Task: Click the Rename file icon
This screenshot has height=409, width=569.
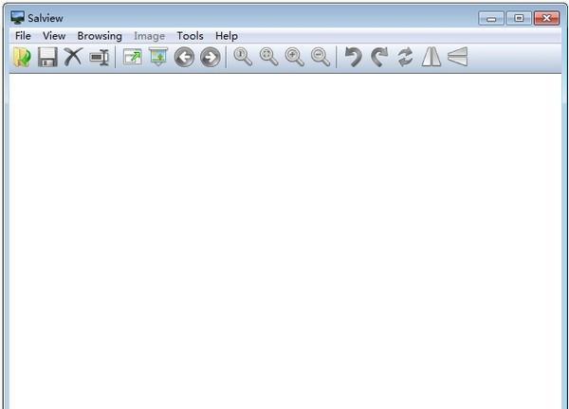Action: (x=99, y=57)
